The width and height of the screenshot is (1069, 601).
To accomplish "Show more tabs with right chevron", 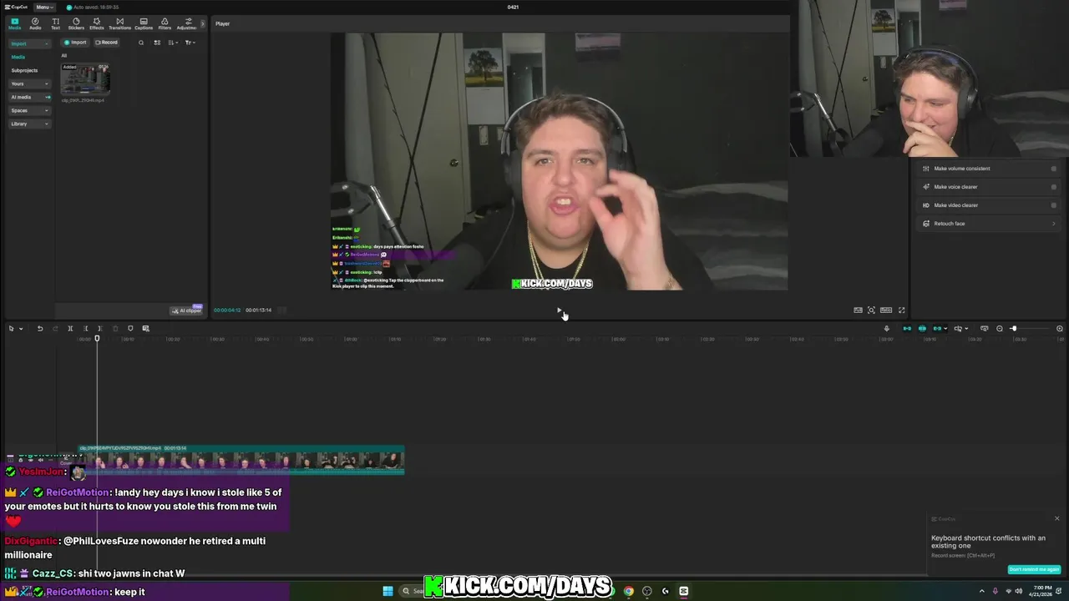I will pyautogui.click(x=202, y=23).
